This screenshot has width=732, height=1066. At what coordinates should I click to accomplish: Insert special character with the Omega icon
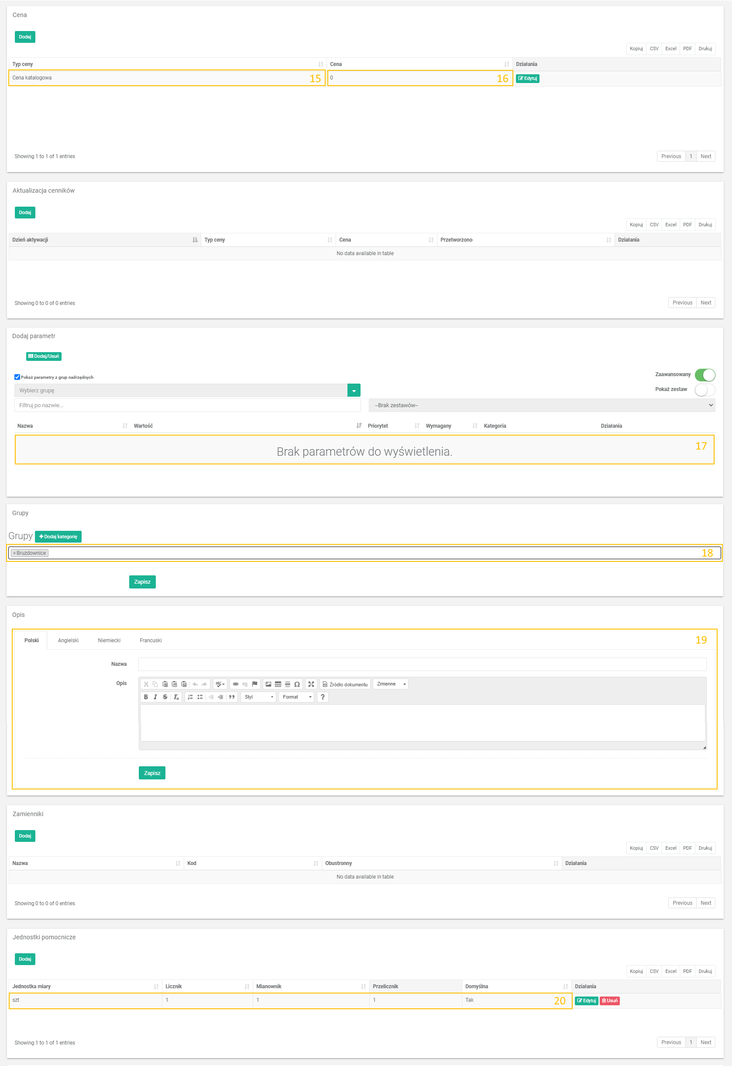tap(297, 684)
